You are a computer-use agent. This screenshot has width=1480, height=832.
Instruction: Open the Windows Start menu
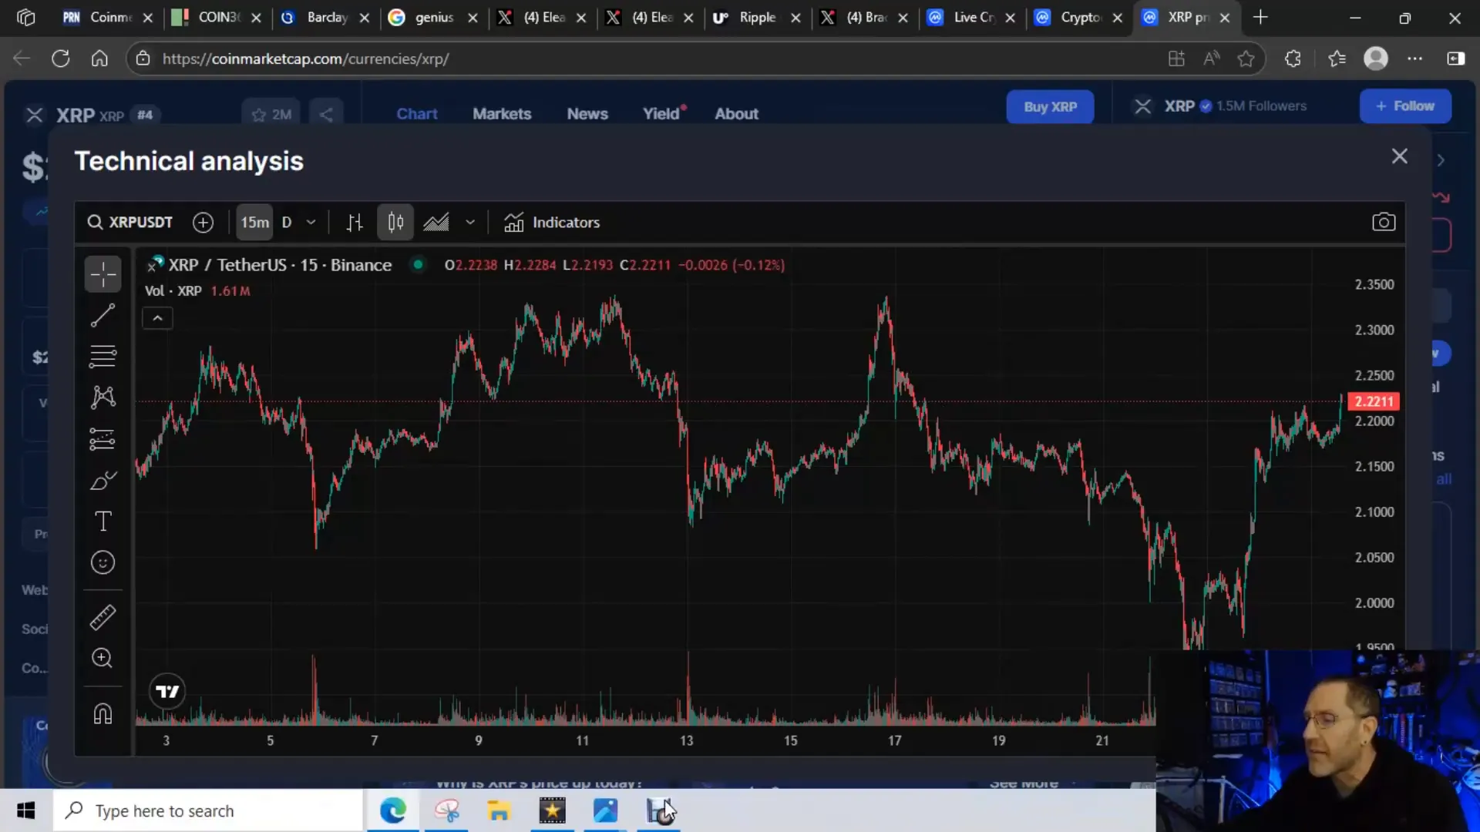coord(26,810)
